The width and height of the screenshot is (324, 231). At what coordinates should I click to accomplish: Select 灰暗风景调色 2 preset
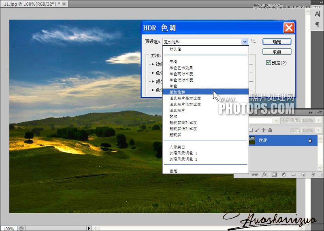click(183, 159)
